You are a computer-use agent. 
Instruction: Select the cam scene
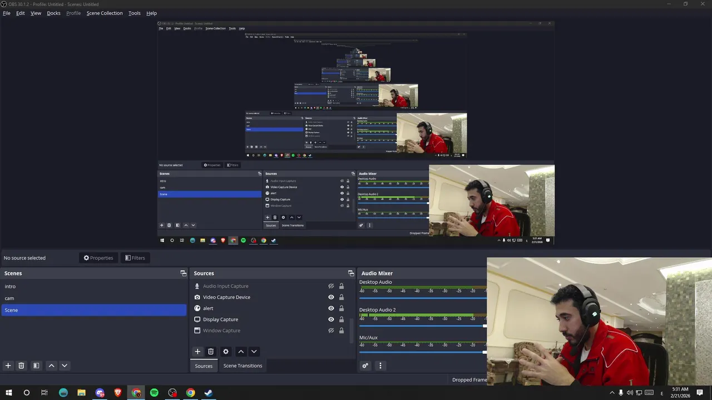click(x=93, y=298)
